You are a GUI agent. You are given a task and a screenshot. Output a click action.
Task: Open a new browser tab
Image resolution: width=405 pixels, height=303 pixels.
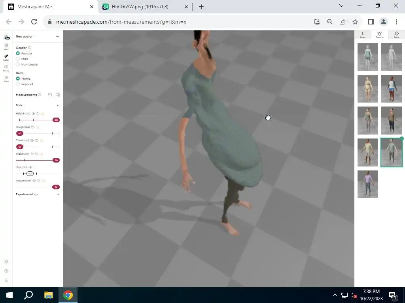(x=201, y=7)
